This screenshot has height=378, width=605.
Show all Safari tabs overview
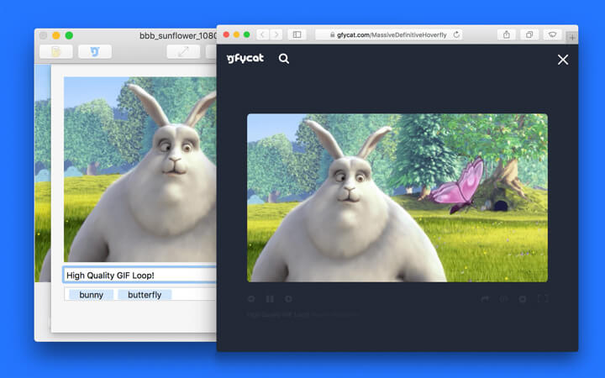point(529,34)
